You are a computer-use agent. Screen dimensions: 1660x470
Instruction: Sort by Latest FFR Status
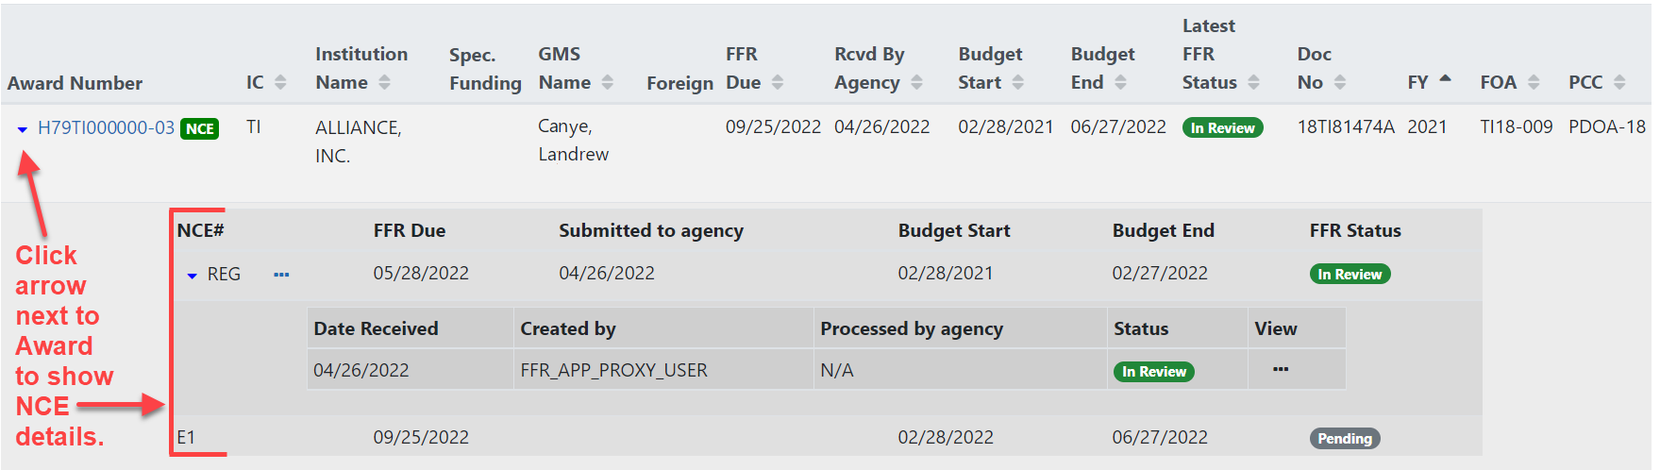coord(1253,83)
